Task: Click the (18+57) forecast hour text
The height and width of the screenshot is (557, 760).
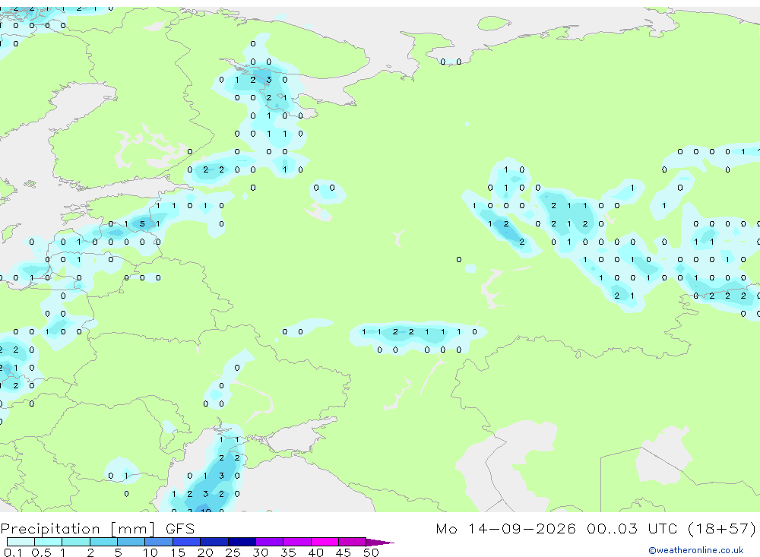Action: tap(722, 528)
